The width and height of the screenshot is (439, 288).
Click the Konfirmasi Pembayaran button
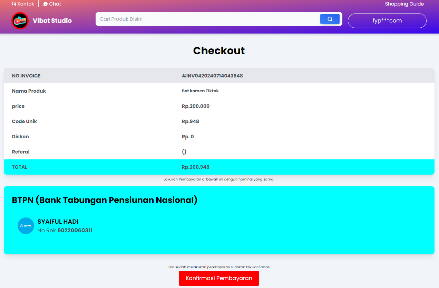tap(219, 278)
